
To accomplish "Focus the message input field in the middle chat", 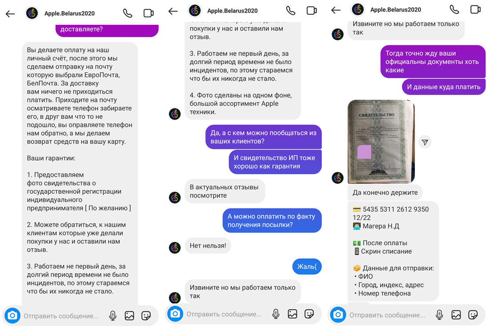I will tap(224, 314).
